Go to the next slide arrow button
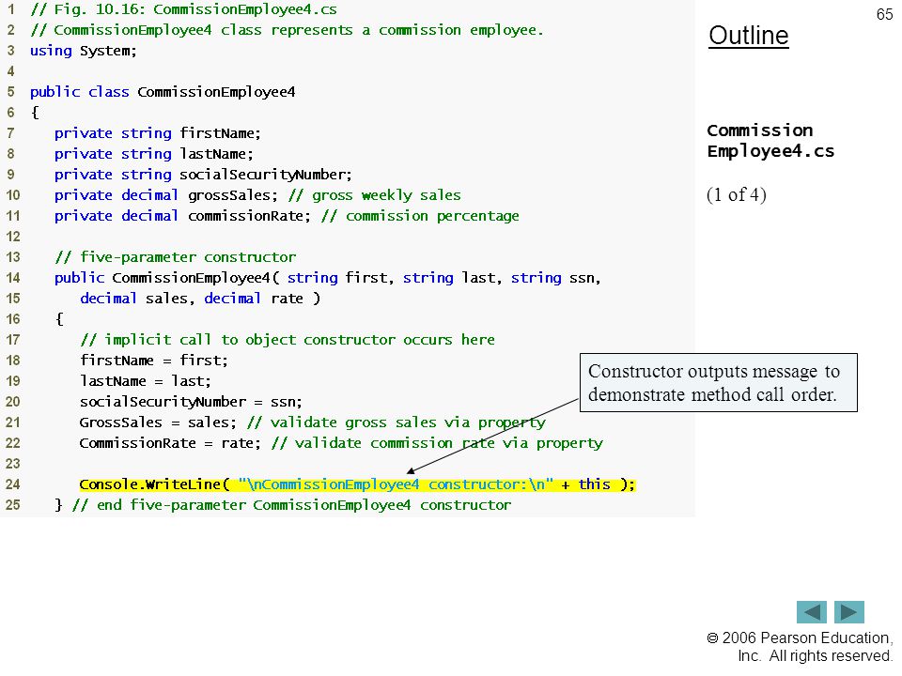Image resolution: width=902 pixels, height=676 pixels. (849, 612)
